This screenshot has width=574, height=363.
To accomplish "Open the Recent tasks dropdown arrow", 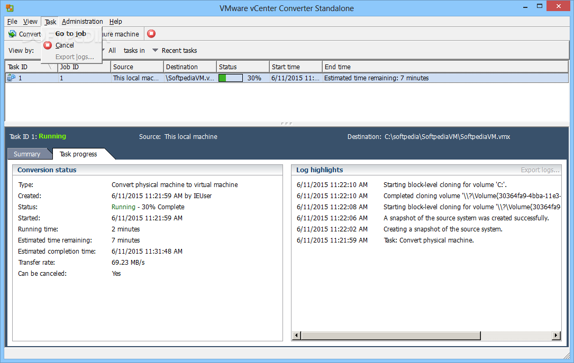I will click(x=155, y=50).
